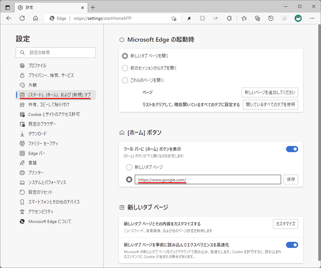Select 新しいタブ ページを開く startup option
This screenshot has height=268, width=321.
click(125, 56)
